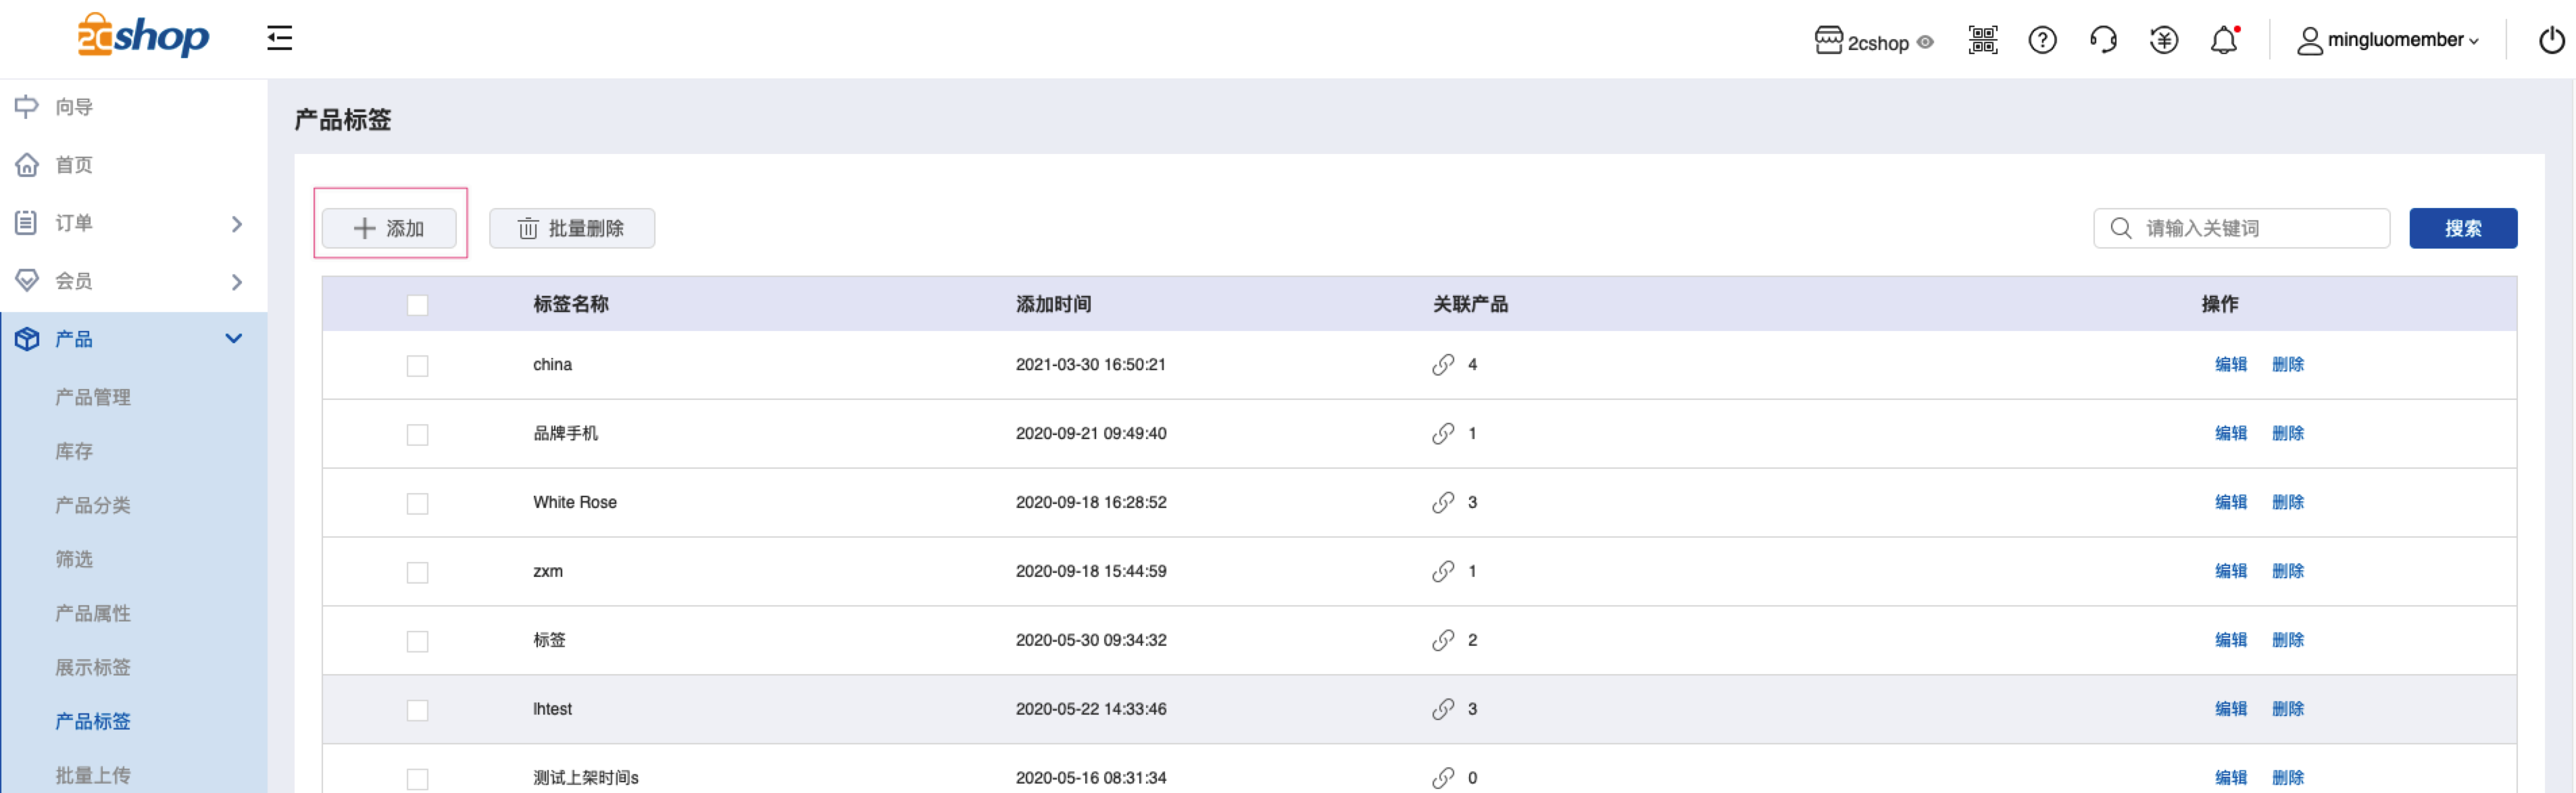Check the White Rose row checkbox
Screen dimensions: 2576x793
(x=418, y=504)
